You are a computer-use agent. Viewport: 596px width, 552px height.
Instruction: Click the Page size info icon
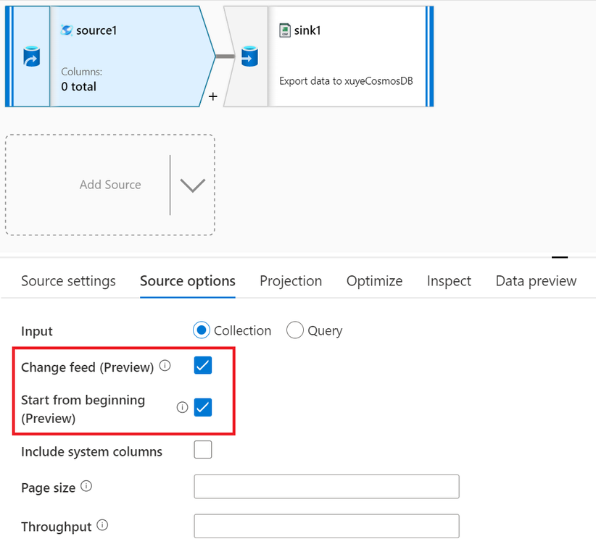pos(86,487)
